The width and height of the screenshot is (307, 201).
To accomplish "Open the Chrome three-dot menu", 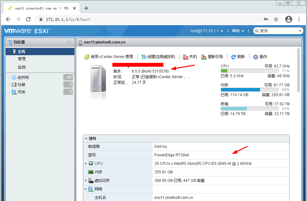I will coord(299,19).
